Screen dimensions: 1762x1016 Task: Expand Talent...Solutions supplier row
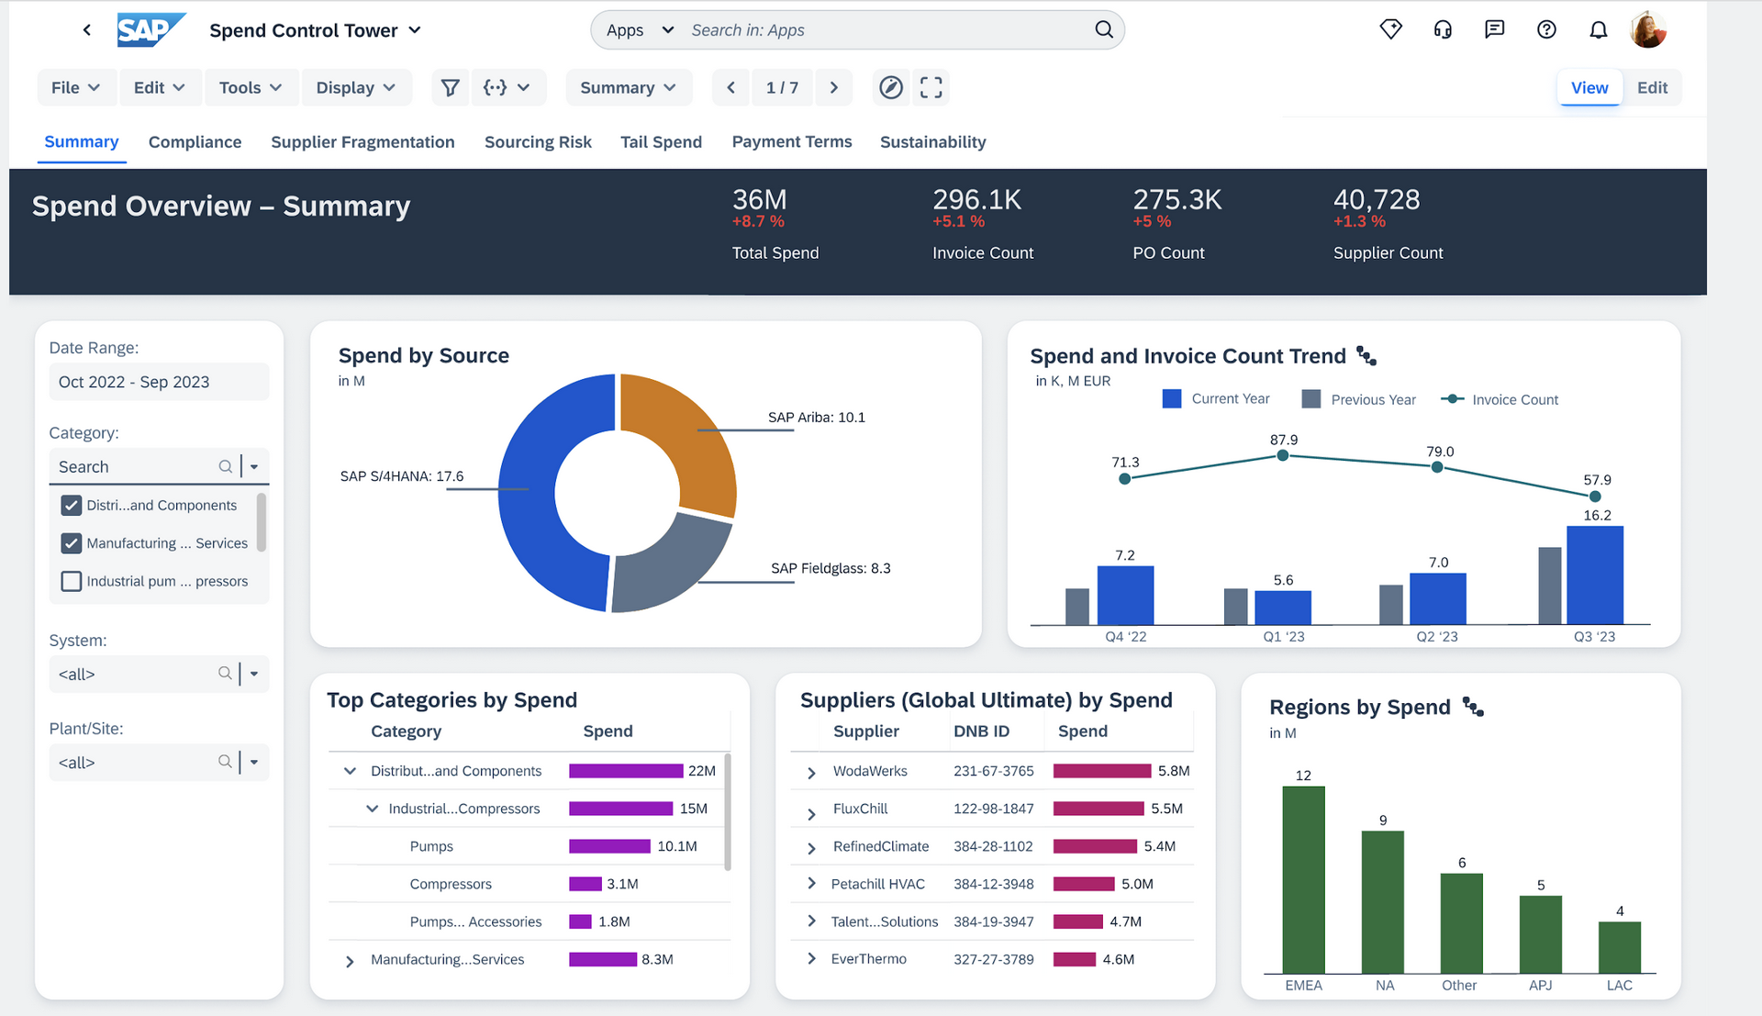[811, 921]
